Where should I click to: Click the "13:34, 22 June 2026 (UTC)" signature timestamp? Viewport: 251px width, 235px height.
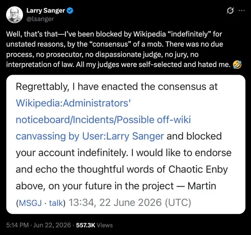[x=130, y=203]
